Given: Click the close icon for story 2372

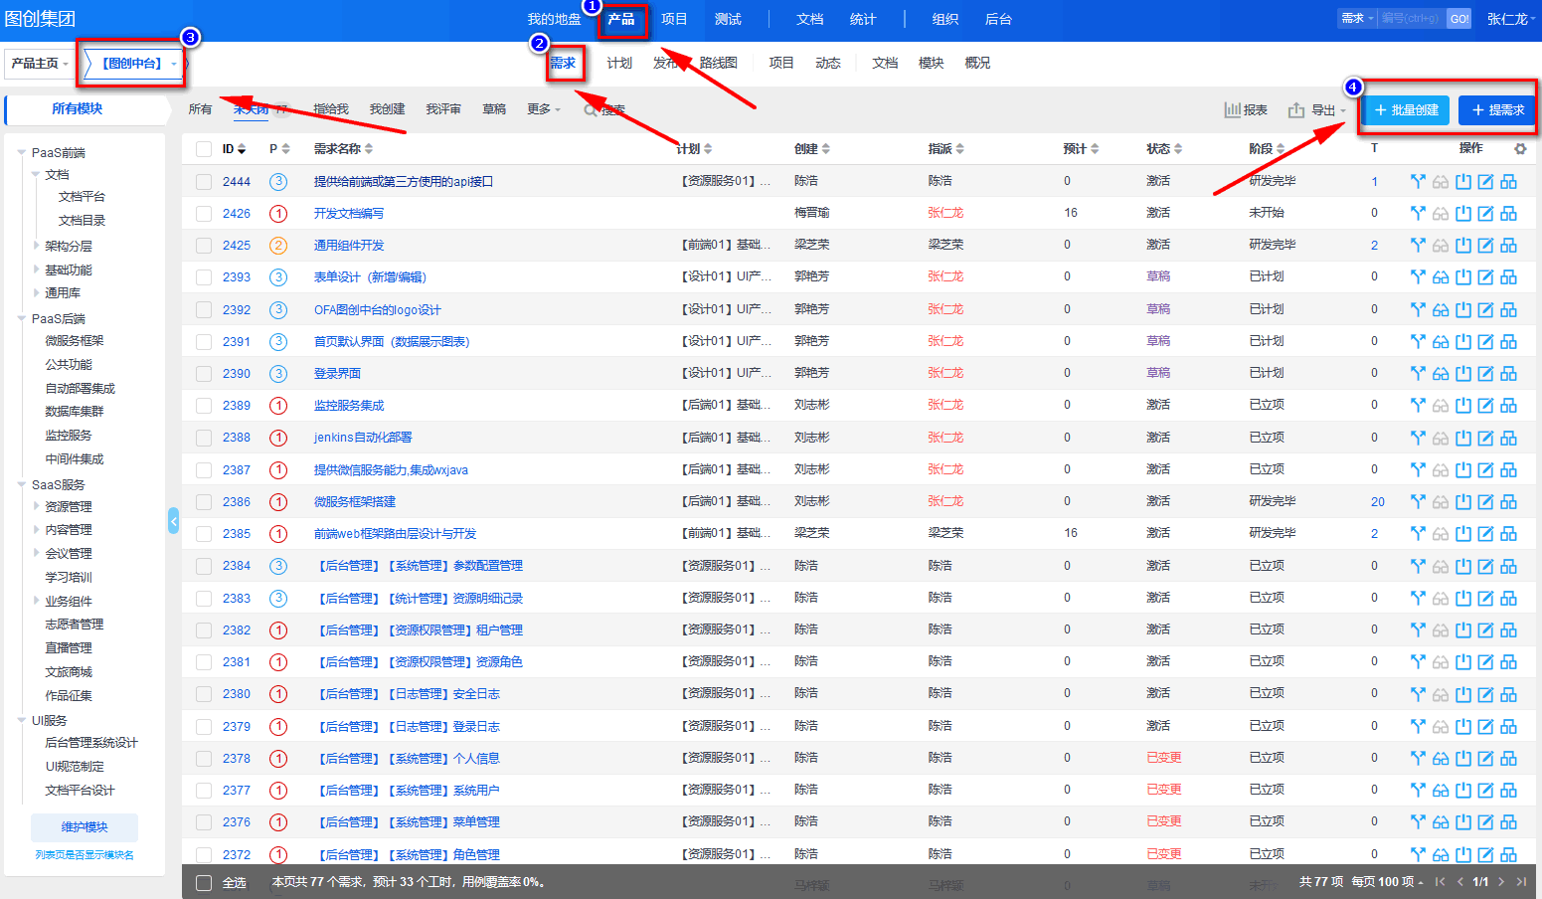Looking at the screenshot, I should click(x=1463, y=854).
